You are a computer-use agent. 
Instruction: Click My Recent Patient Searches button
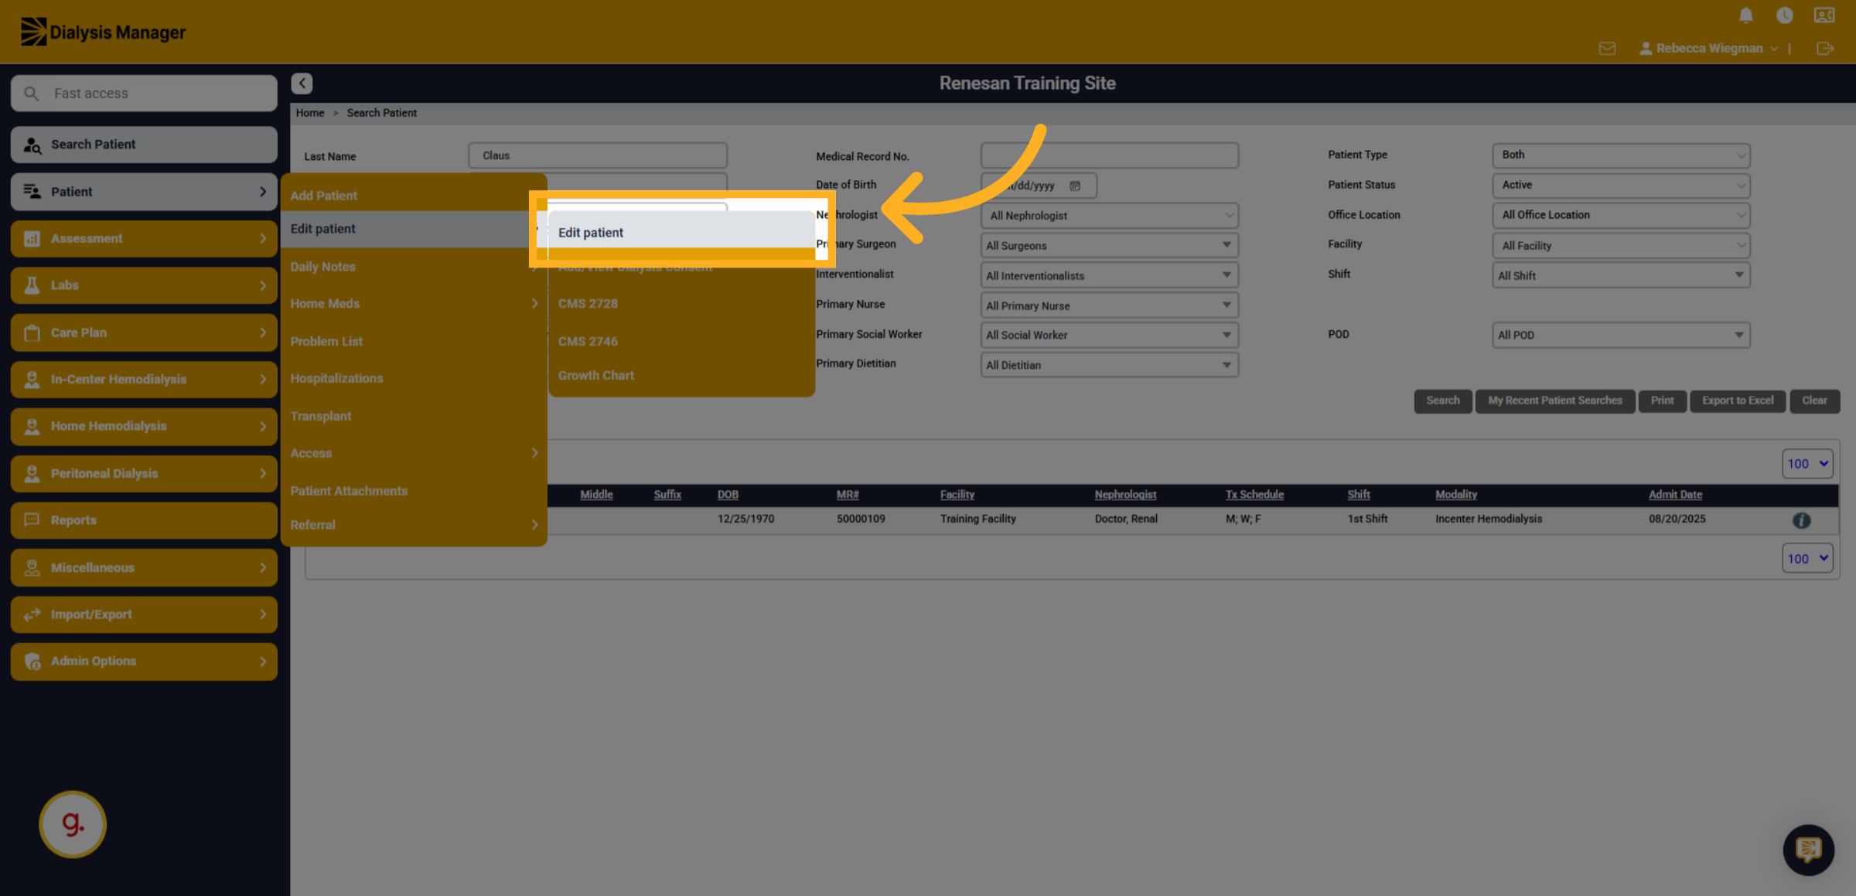pos(1555,401)
